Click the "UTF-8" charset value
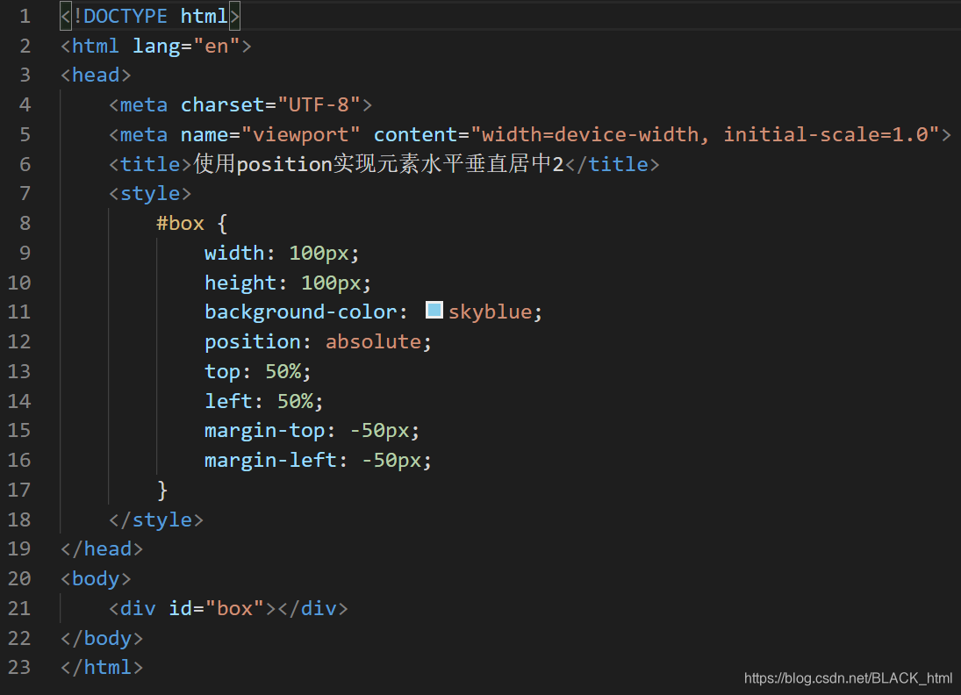Image resolution: width=961 pixels, height=695 pixels. (x=319, y=104)
